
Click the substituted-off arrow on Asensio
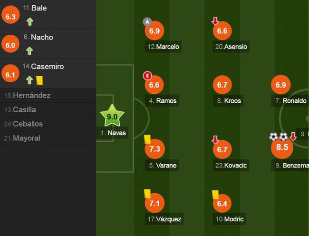[215, 21]
